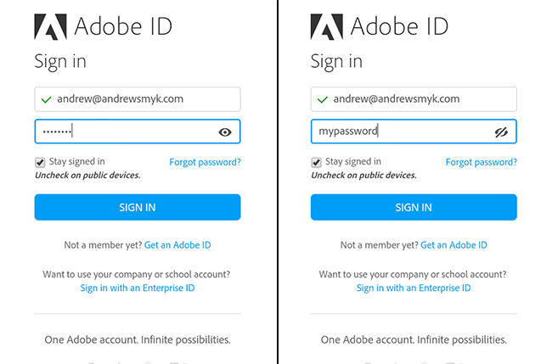Open 'Forgot password?' in the visible-password form
Image resolution: width=552 pixels, height=364 pixels.
click(x=481, y=162)
